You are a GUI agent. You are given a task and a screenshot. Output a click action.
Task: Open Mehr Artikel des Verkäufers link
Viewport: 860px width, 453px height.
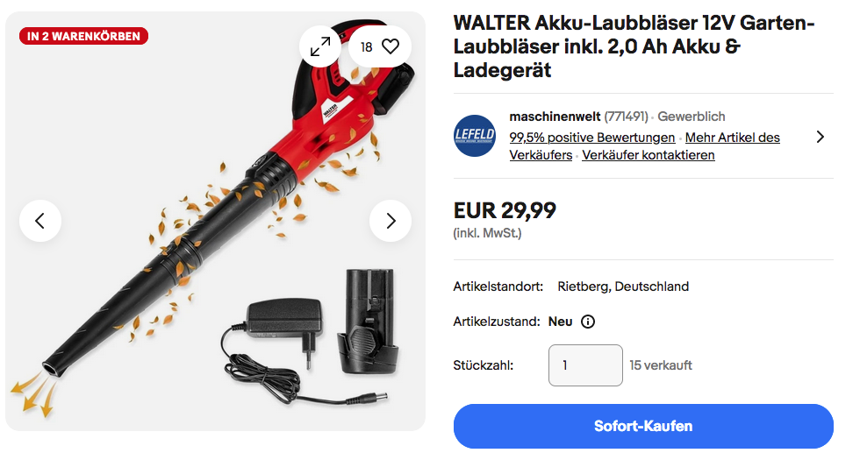(x=645, y=146)
